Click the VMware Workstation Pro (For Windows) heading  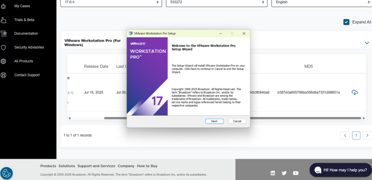[x=93, y=43]
